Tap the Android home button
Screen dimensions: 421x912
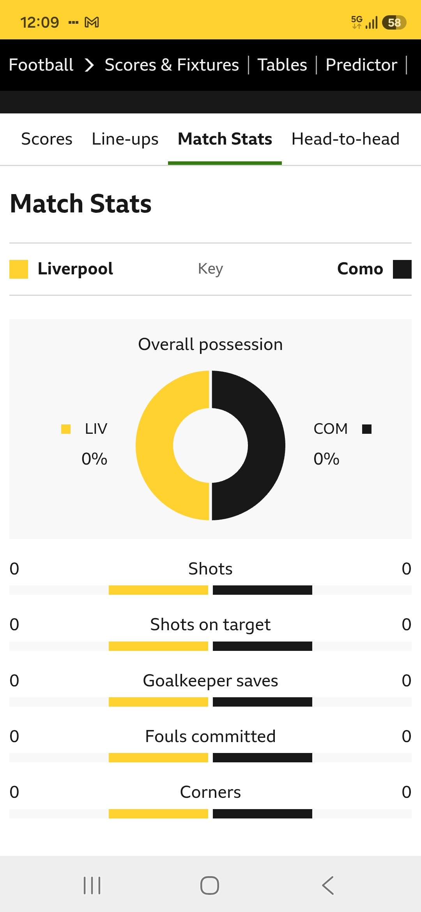click(210, 885)
